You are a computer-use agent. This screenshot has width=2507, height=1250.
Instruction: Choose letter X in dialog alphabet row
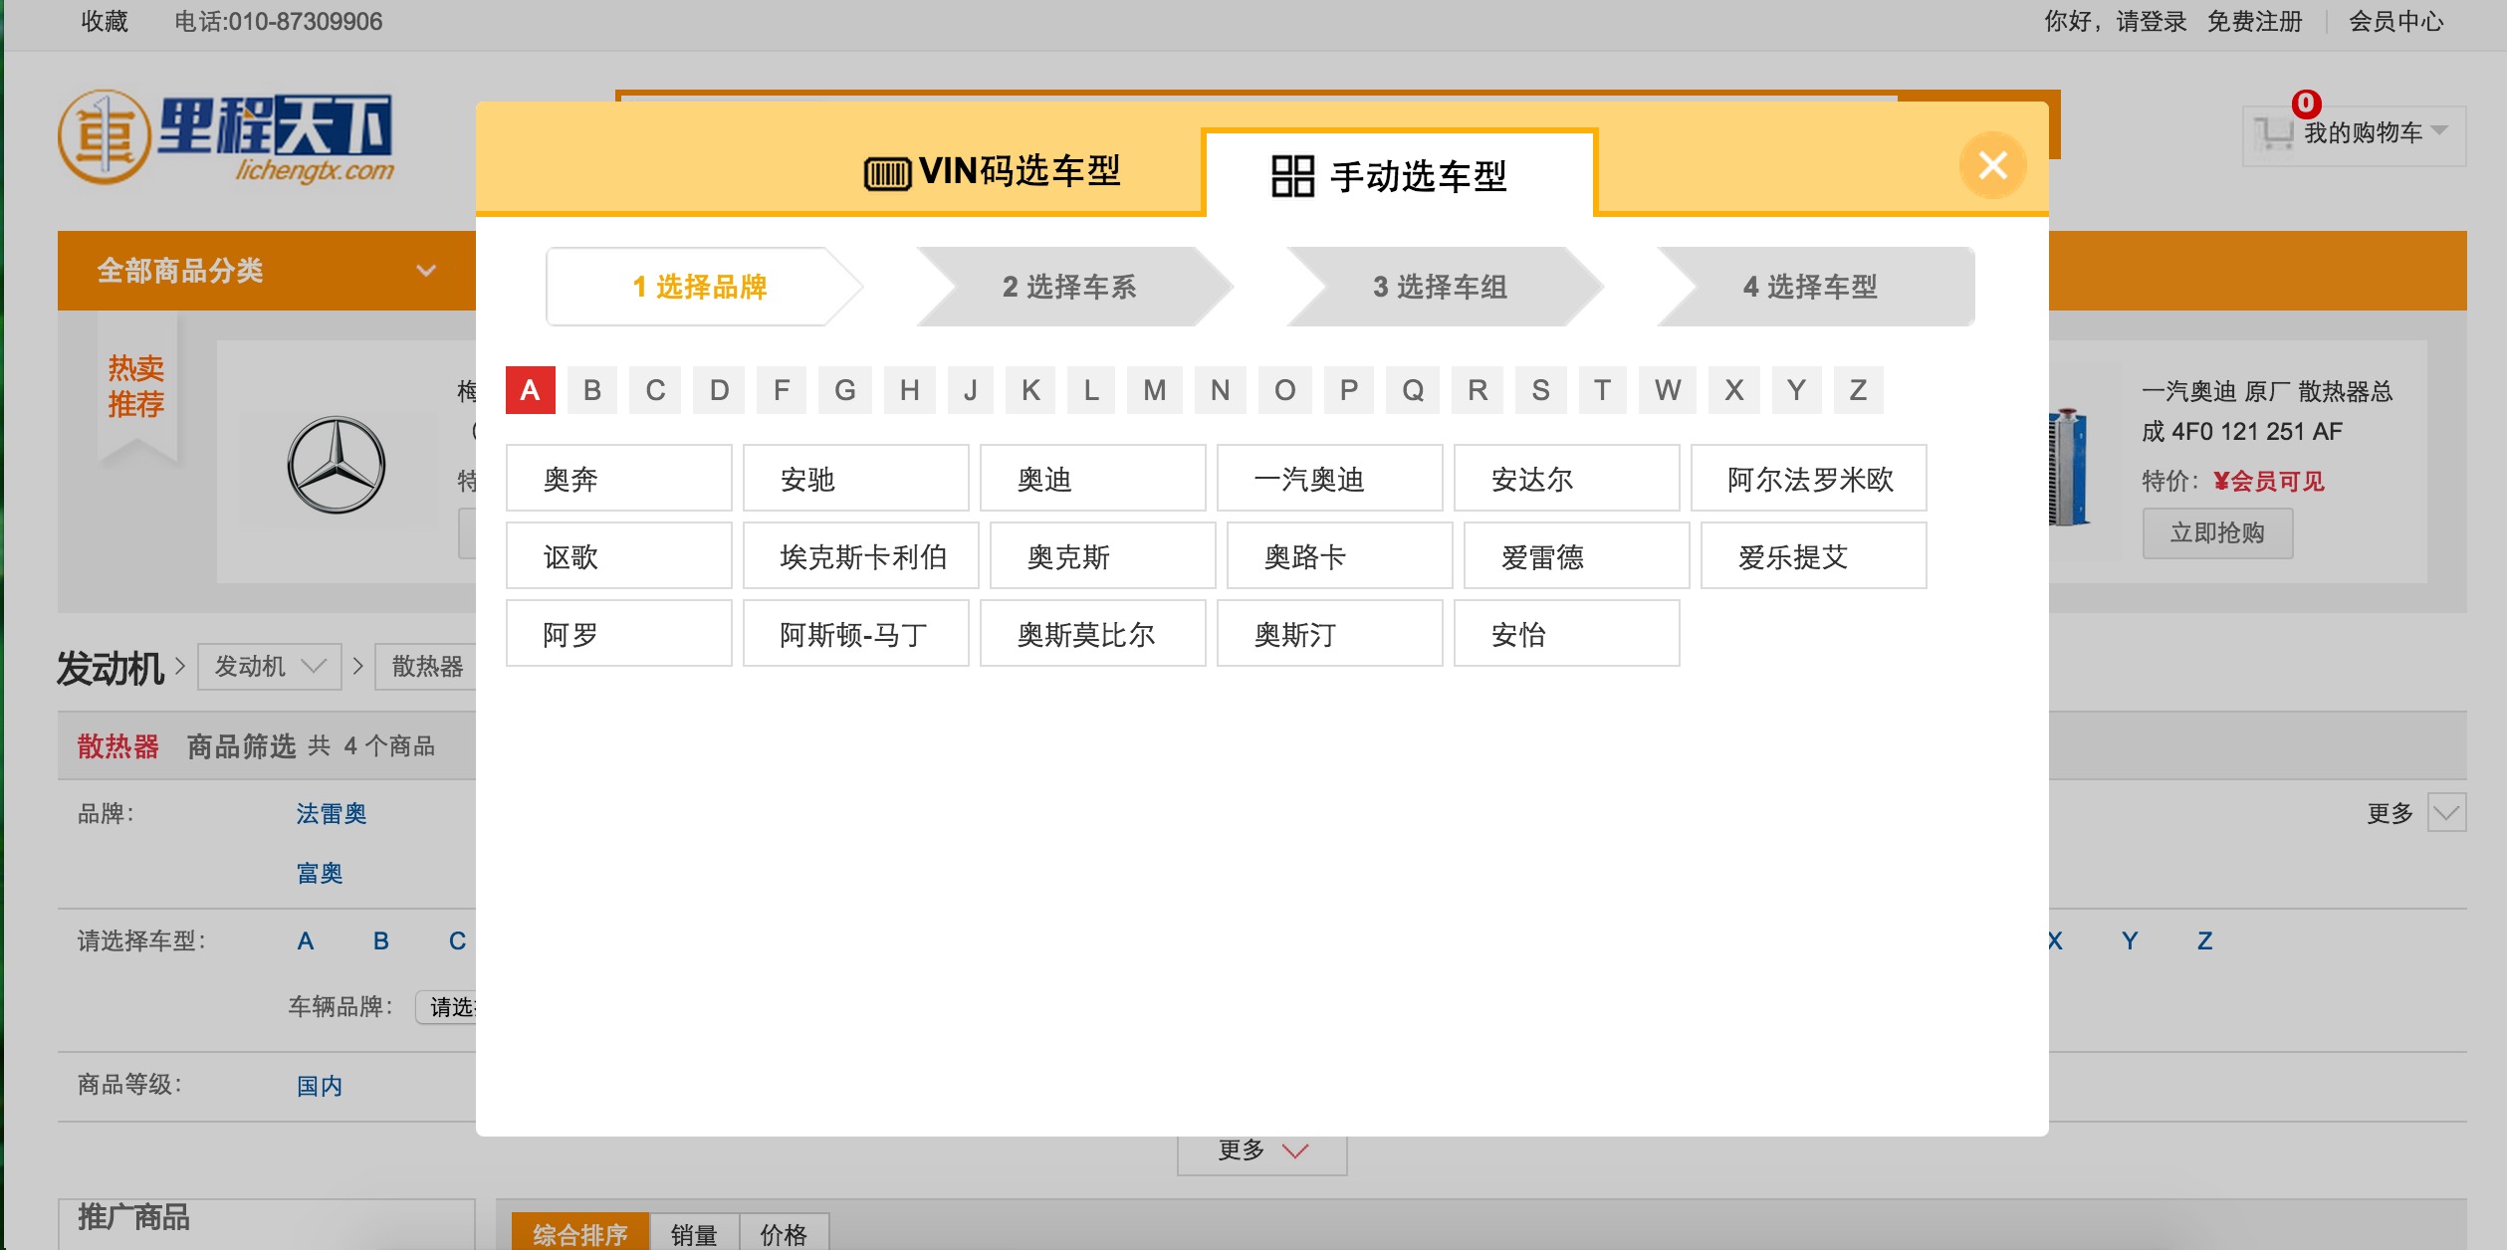(1734, 390)
